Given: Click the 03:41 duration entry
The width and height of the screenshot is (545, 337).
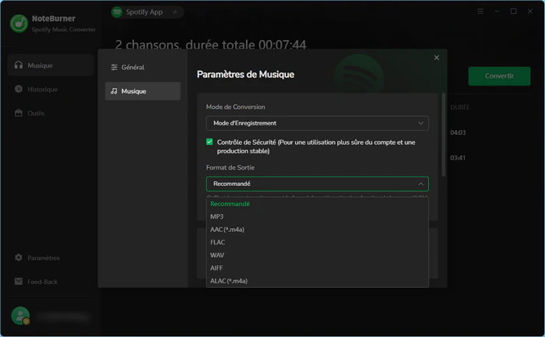Looking at the screenshot, I should 458,158.
